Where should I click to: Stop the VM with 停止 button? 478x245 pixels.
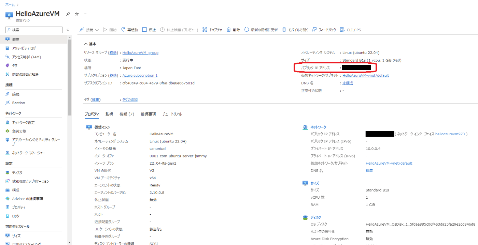pos(149,30)
